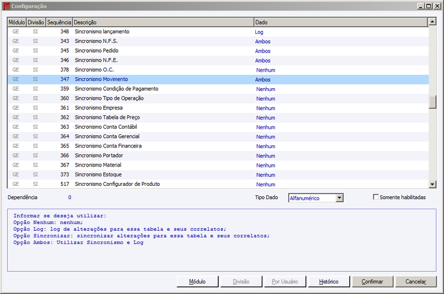Click Ambos value in Sincronismo Movimento row
The width and height of the screenshot is (444, 294).
click(263, 80)
